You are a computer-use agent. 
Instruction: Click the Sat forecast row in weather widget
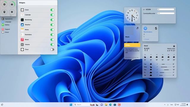(x=159, y=75)
